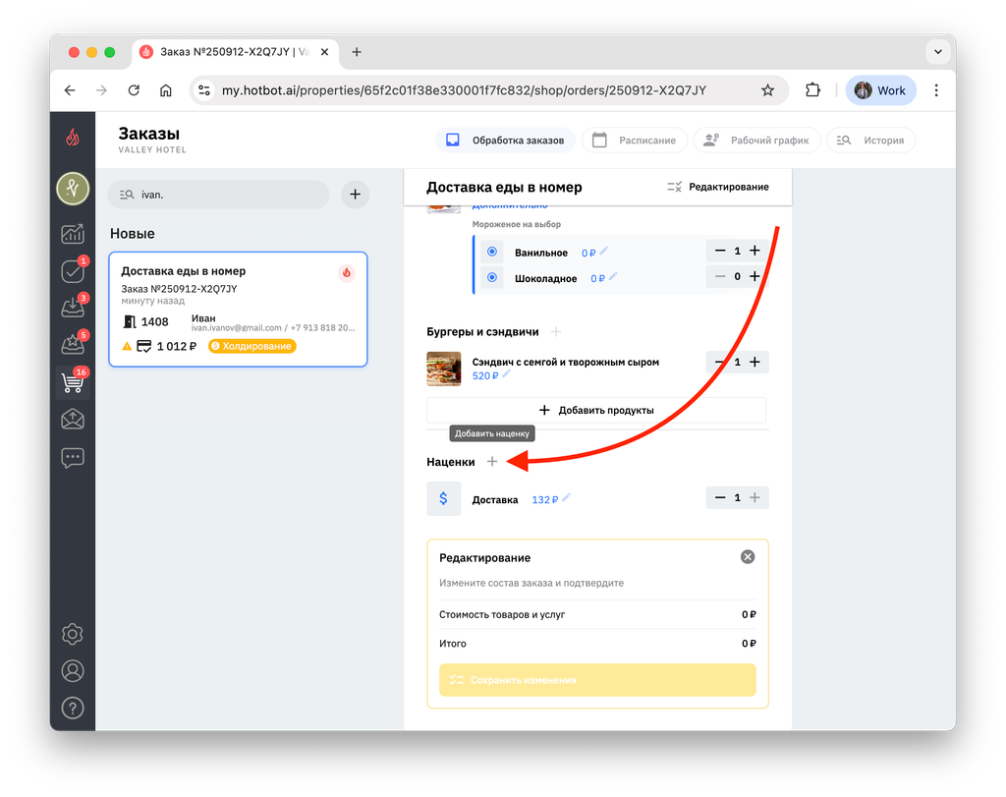
Task: Switch to Обработка заказов tab
Action: coord(505,140)
